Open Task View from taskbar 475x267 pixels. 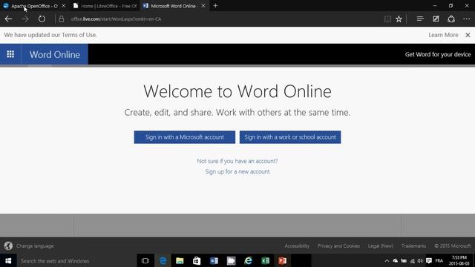coord(145,260)
